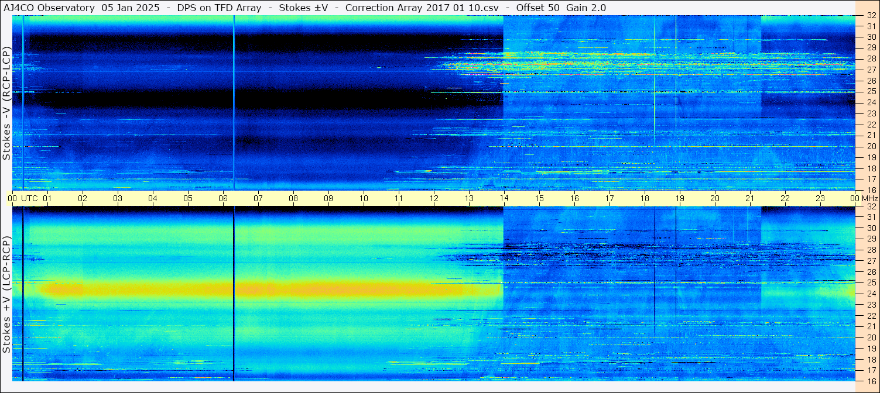The height and width of the screenshot is (393, 880).
Task: Click the 25 MHz tick of Stokes +V panel
Action: click(871, 282)
